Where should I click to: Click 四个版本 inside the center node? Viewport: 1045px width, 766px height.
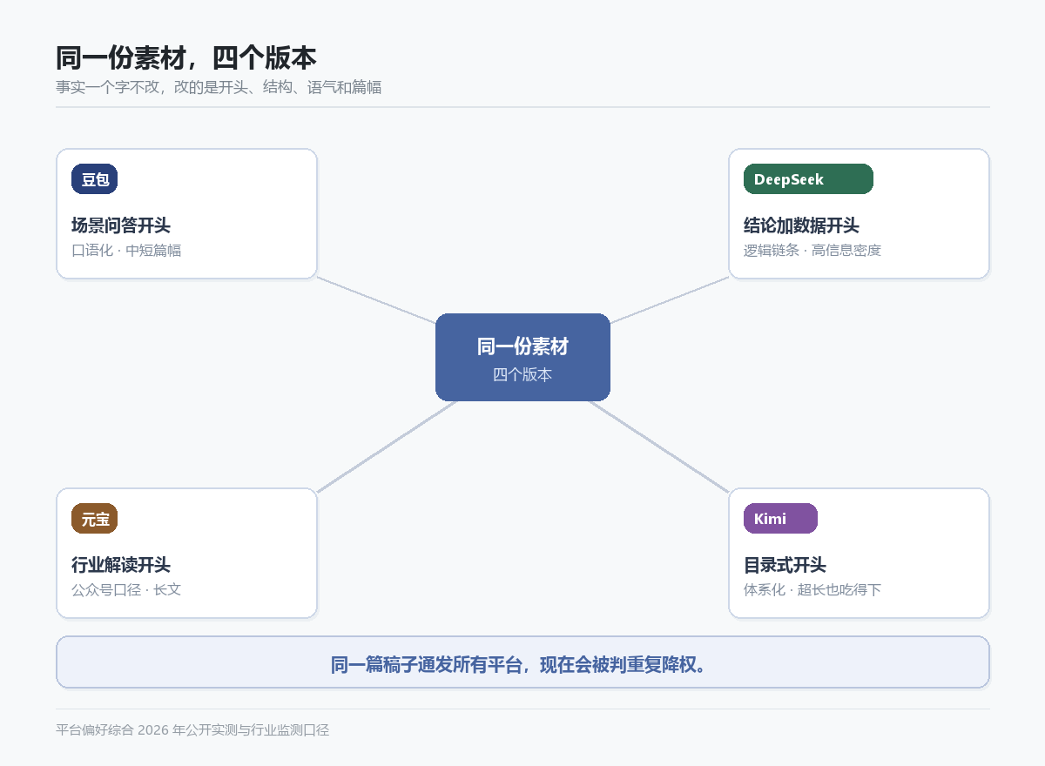[x=522, y=374]
